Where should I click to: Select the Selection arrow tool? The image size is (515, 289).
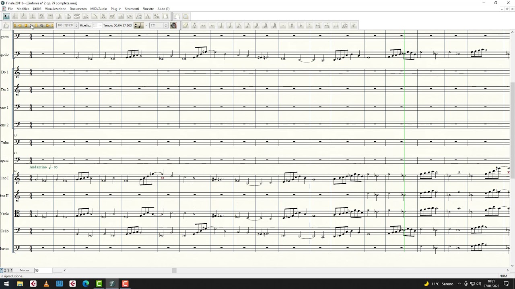tap(6, 16)
